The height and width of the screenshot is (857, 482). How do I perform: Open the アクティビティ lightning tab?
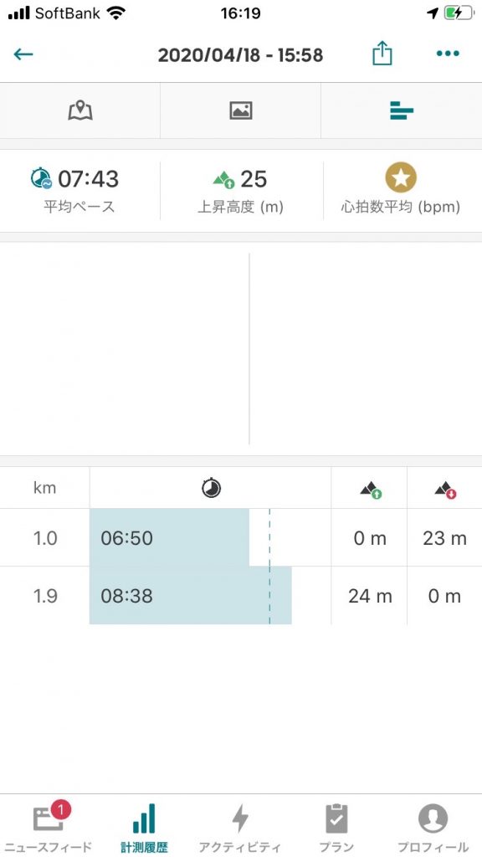tap(240, 826)
